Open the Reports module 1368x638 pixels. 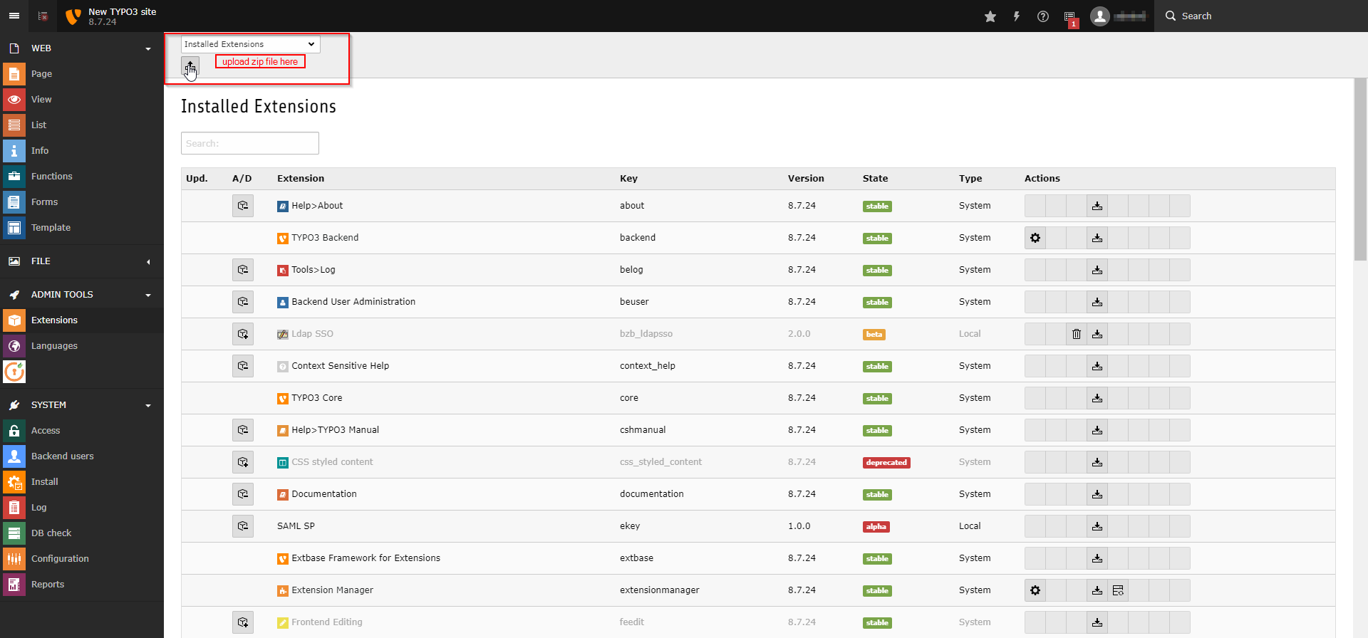pyautogui.click(x=82, y=585)
